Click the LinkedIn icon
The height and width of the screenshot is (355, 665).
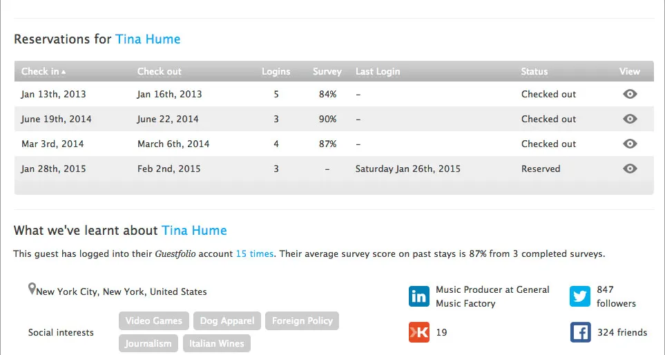pyautogui.click(x=418, y=296)
